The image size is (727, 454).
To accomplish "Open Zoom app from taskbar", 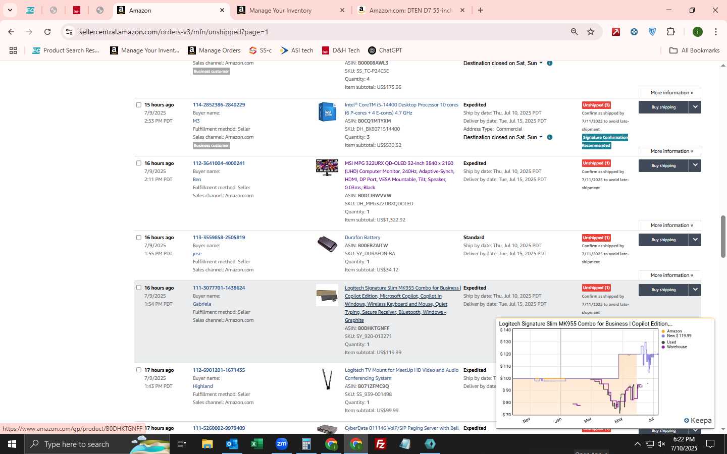I will click(x=282, y=444).
